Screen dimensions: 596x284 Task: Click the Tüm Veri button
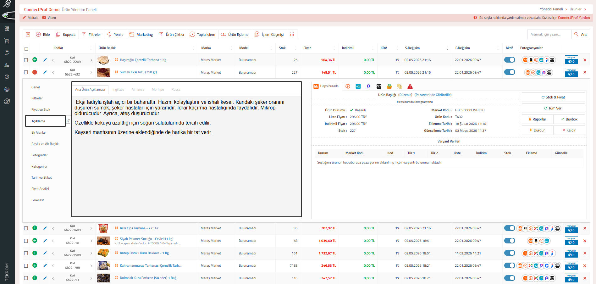(553, 108)
